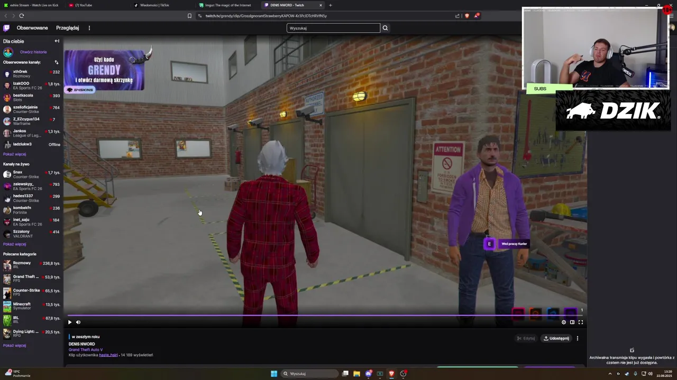Open the weather widget on taskbar

click(x=17, y=374)
